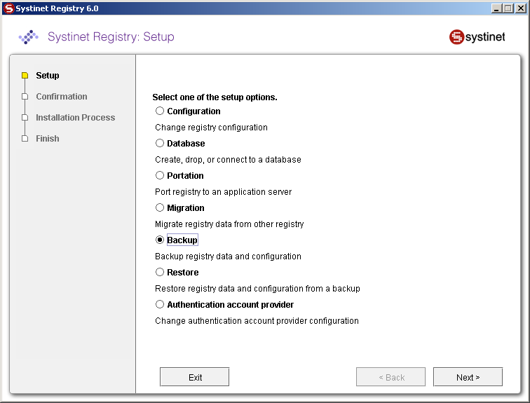Click 'Migrate registry data from other registry' text
Image resolution: width=530 pixels, height=403 pixels.
point(229,224)
